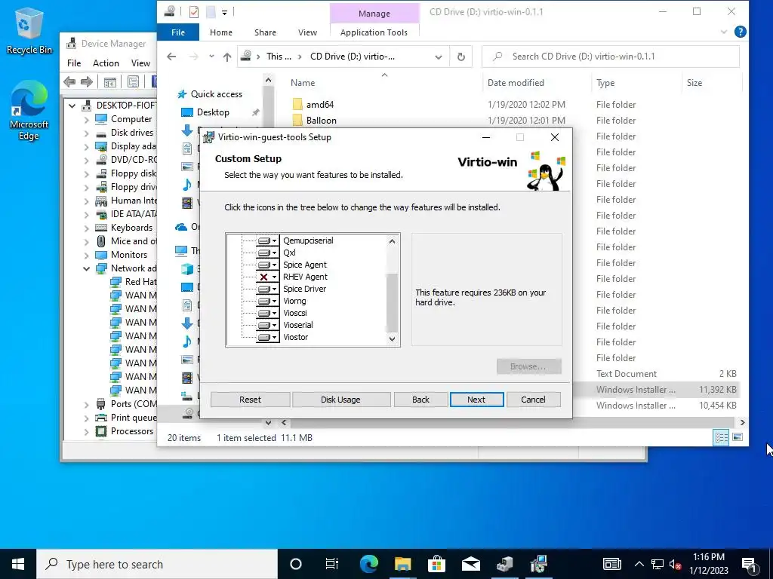Open the Vioscsi feature install dropdown
773x579 pixels.
point(267,313)
